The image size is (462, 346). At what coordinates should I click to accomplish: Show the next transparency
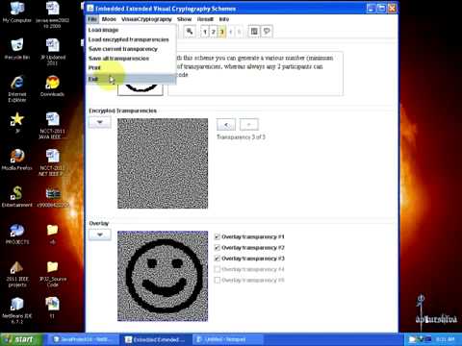point(249,125)
